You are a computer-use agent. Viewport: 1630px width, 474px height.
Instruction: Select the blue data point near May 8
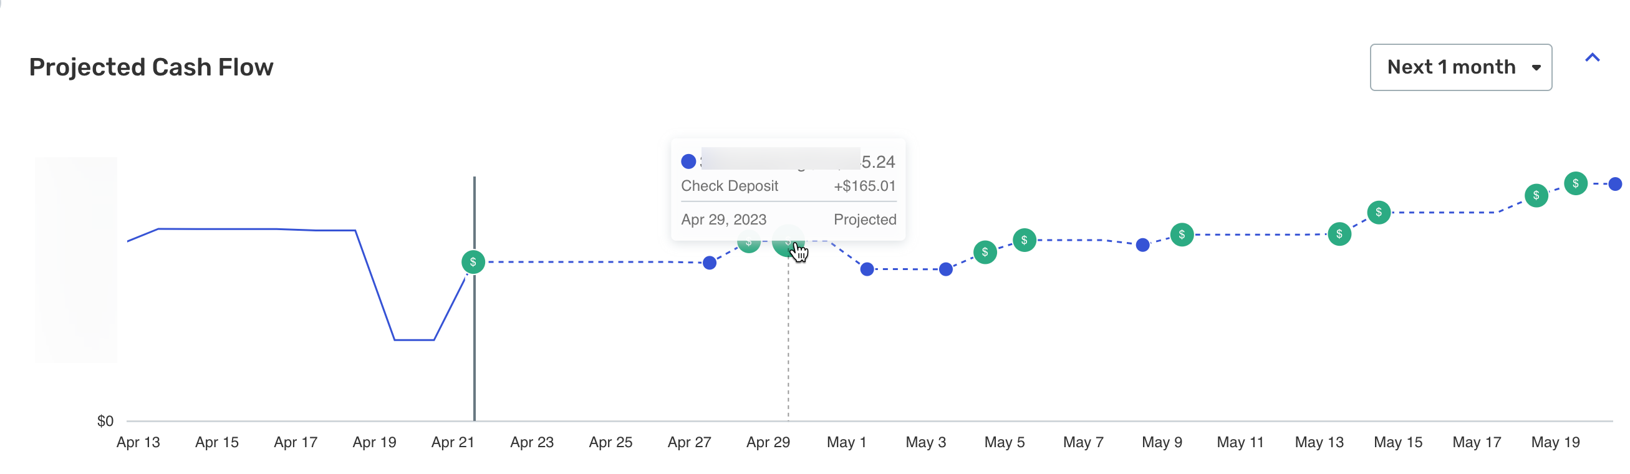[1142, 245]
